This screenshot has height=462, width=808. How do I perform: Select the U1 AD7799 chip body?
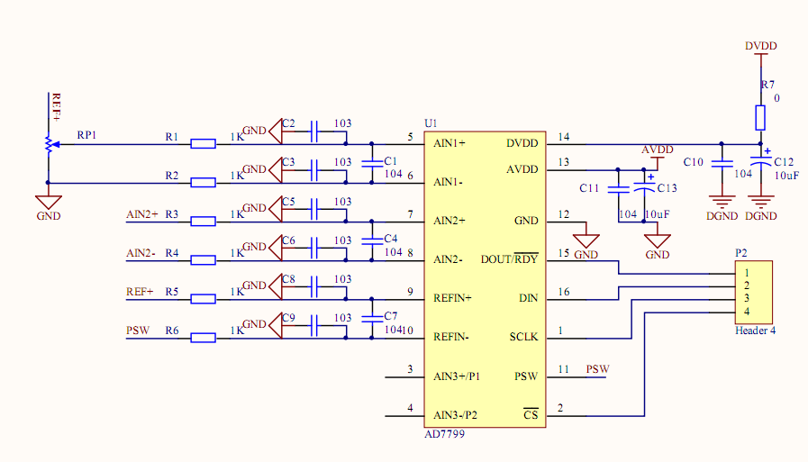pos(485,279)
